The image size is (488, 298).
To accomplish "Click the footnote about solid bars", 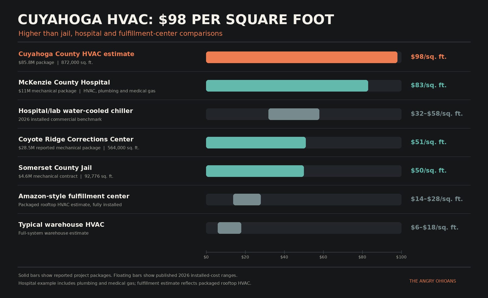I will click(128, 276).
